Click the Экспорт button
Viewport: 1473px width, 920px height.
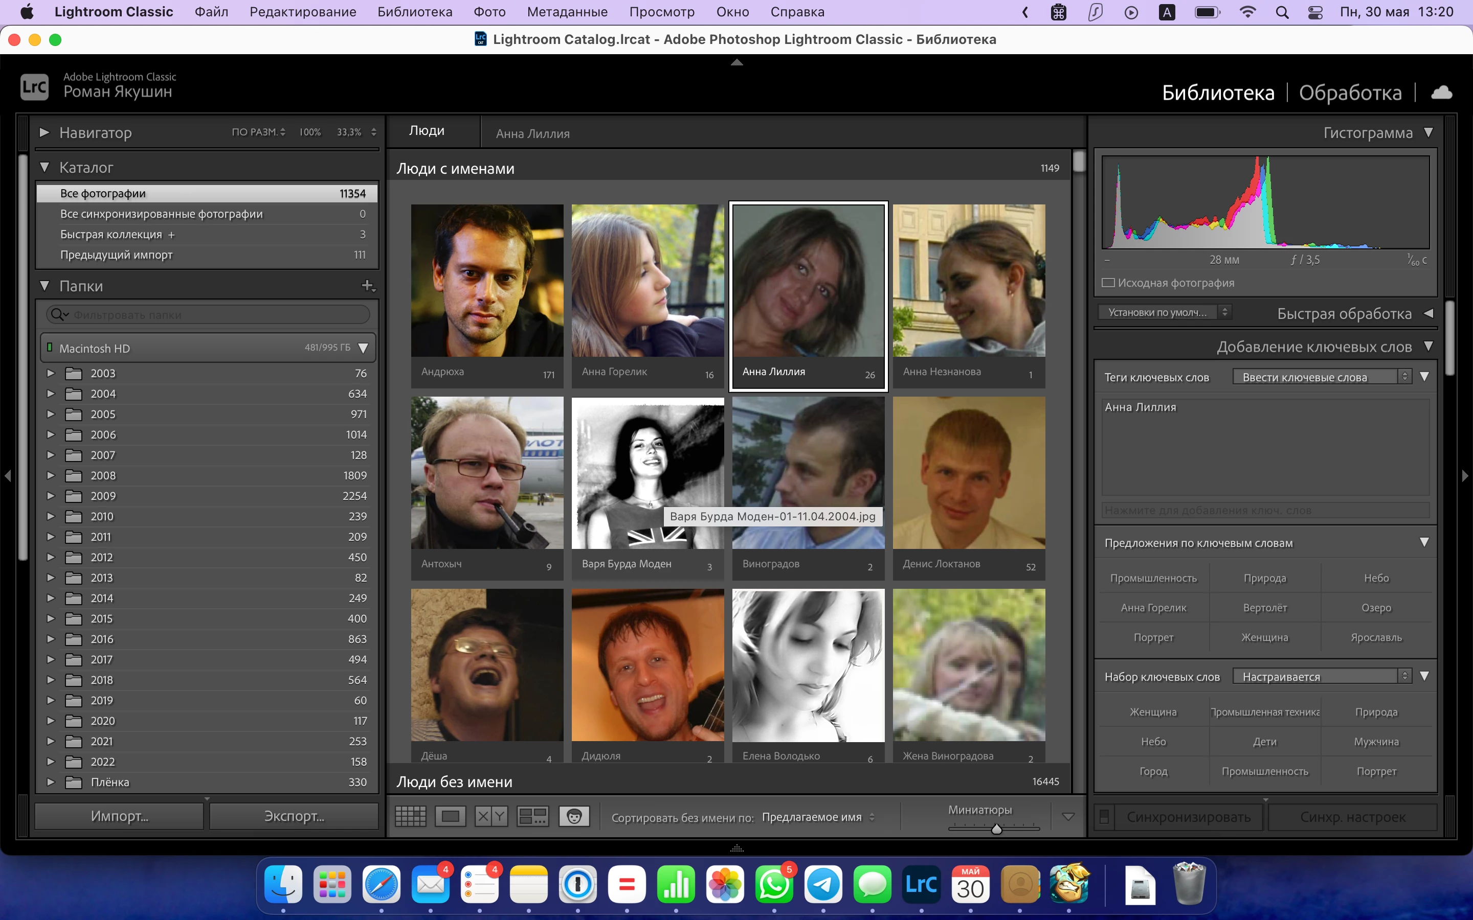point(294,817)
